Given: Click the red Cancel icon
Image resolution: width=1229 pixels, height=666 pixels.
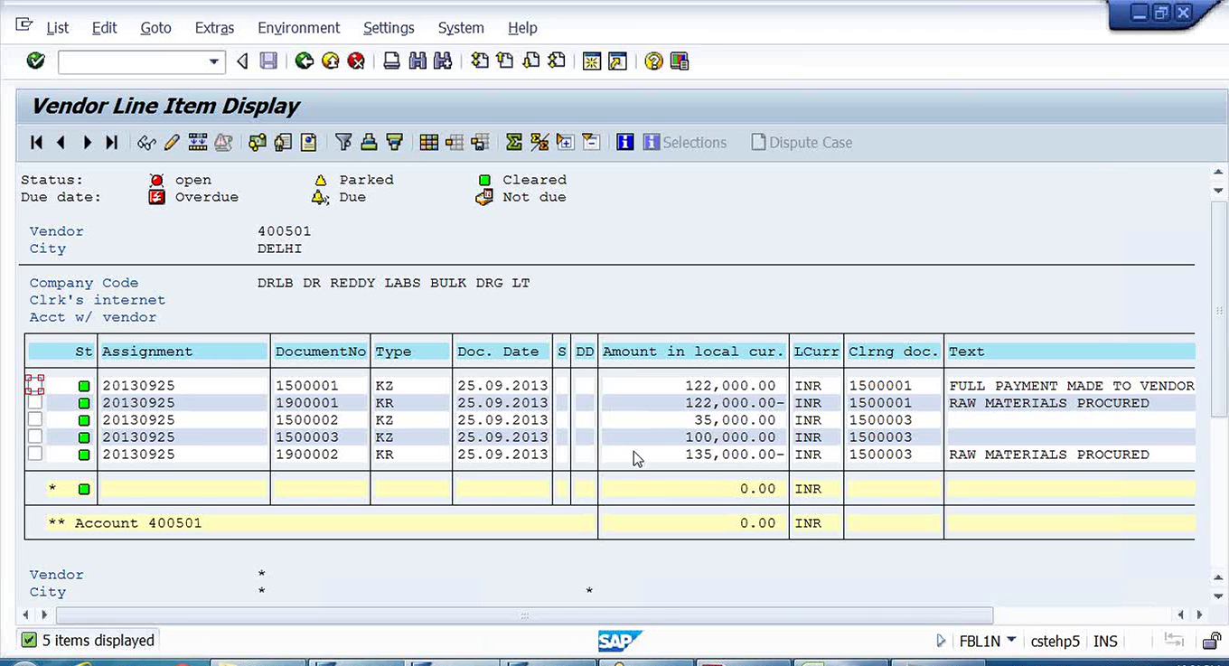Looking at the screenshot, I should [357, 61].
